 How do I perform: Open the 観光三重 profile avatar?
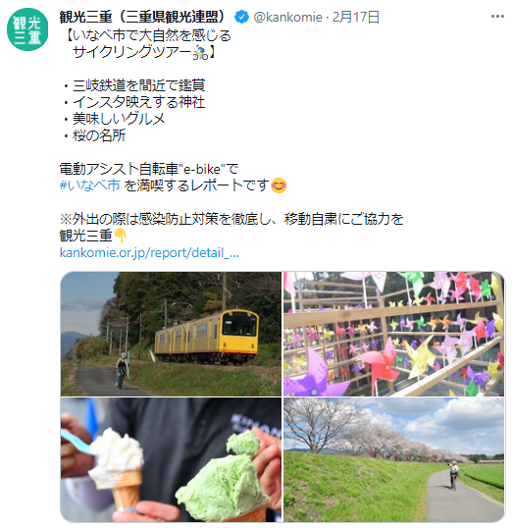tap(27, 29)
